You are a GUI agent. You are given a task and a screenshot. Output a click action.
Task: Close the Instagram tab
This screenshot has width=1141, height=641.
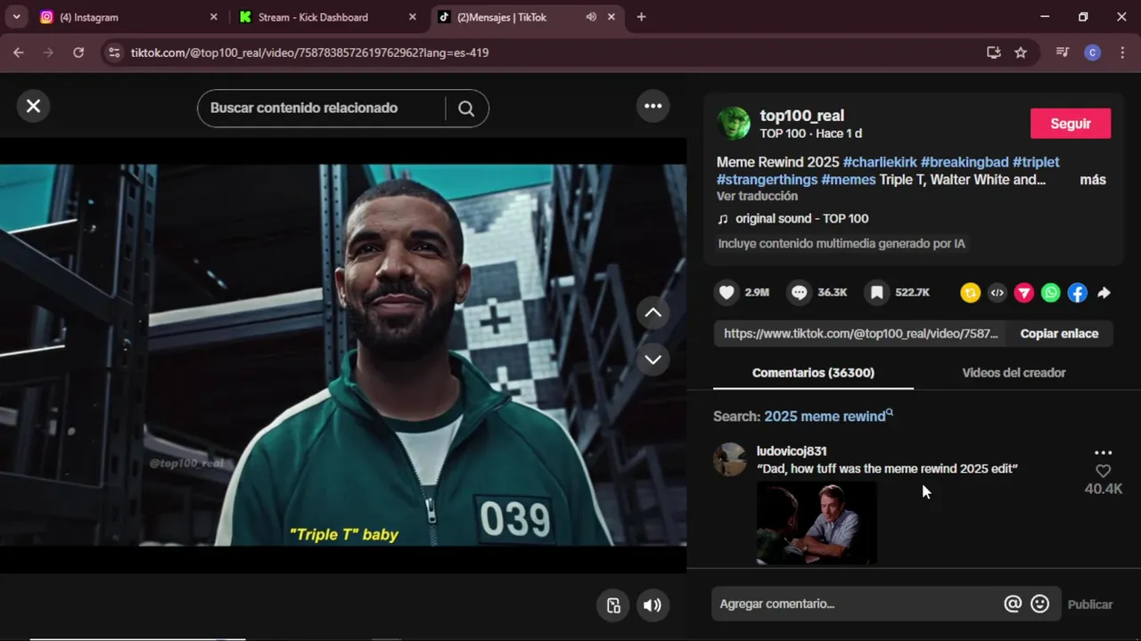(213, 17)
